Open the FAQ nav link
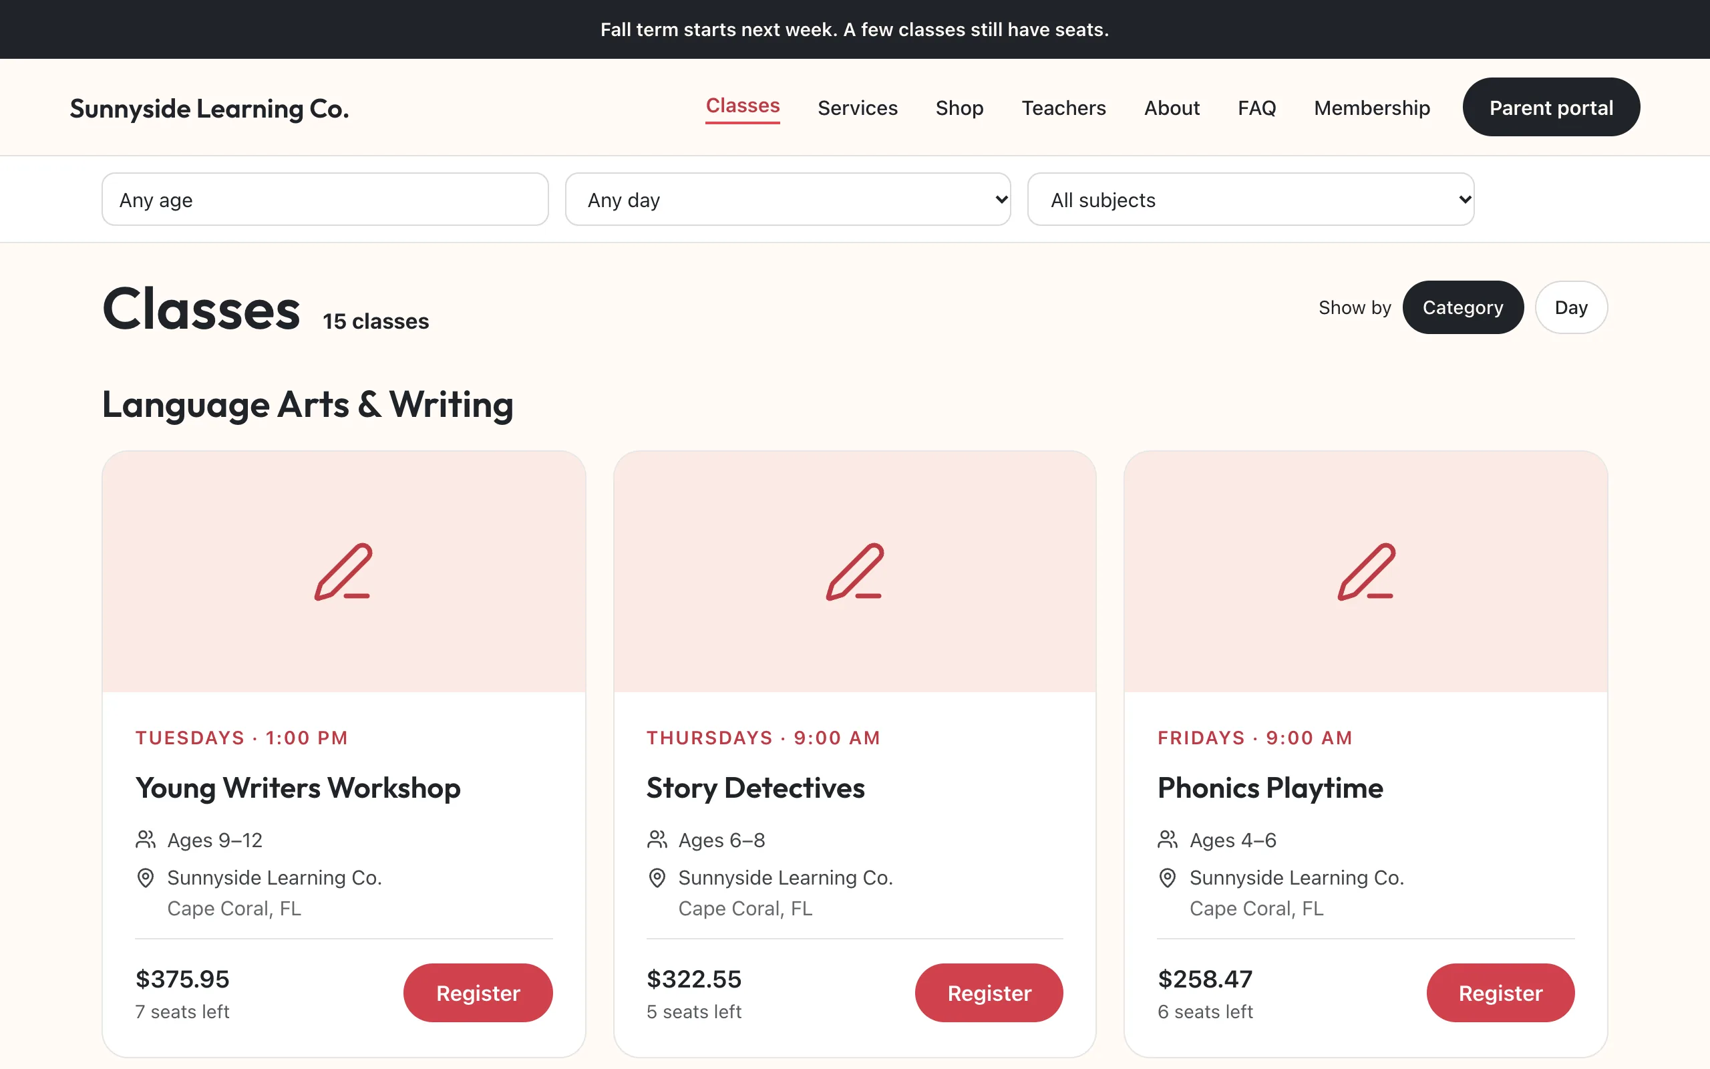 tap(1256, 108)
